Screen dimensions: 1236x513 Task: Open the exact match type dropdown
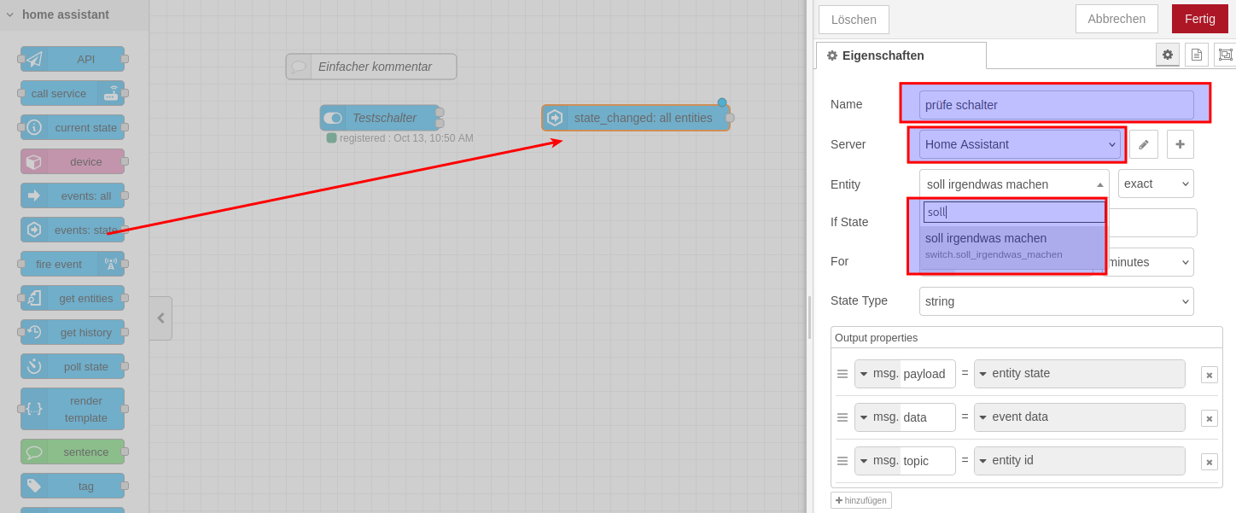coord(1155,184)
